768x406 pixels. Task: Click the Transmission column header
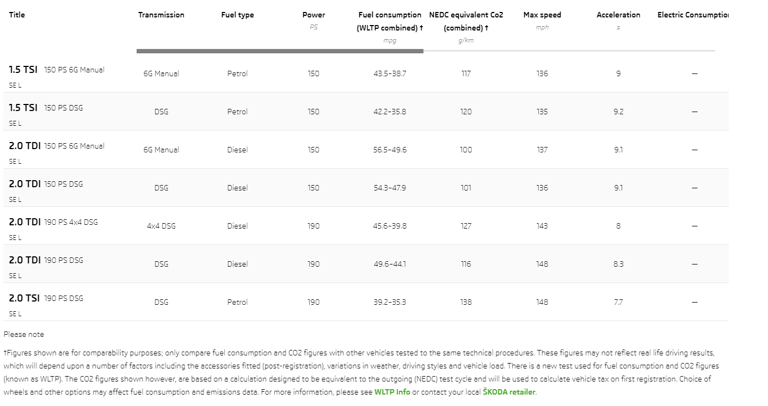click(x=161, y=15)
